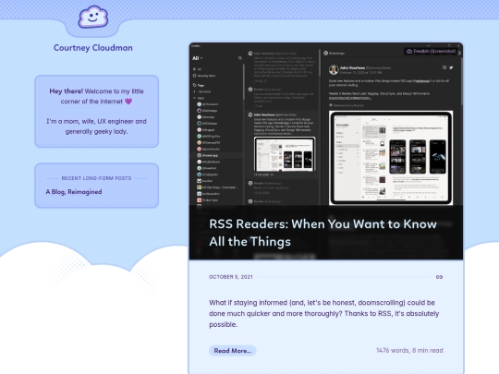Screen dimensions: 499x374
Task: Click the Feedbin (Screenshot) image caption
Action: coord(432,51)
